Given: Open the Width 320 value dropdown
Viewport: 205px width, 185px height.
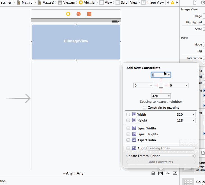Looking at the screenshot, I should tap(193, 114).
